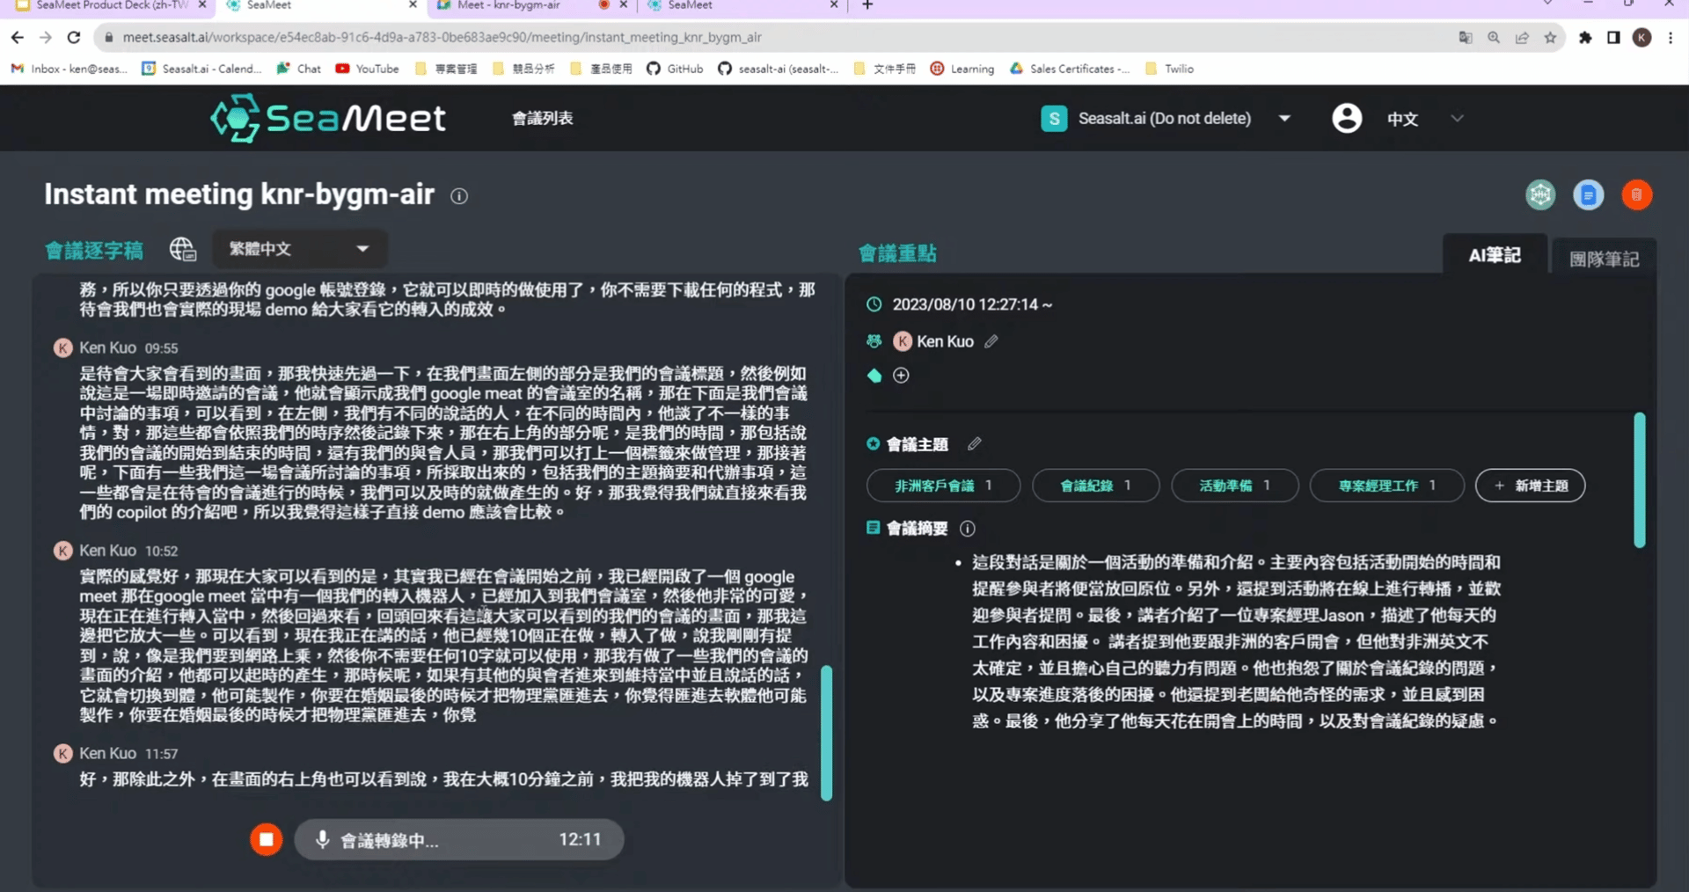Viewport: 1689px width, 892px height.
Task: Add a label using the plus circle icon
Action: pyautogui.click(x=901, y=376)
